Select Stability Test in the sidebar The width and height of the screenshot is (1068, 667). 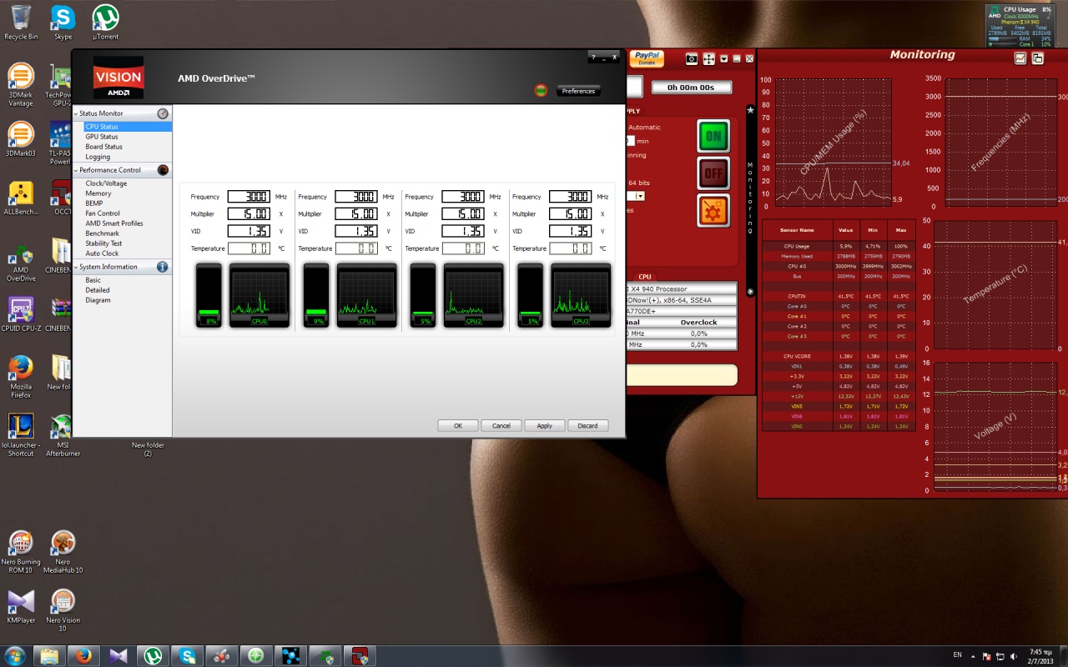pyautogui.click(x=103, y=243)
